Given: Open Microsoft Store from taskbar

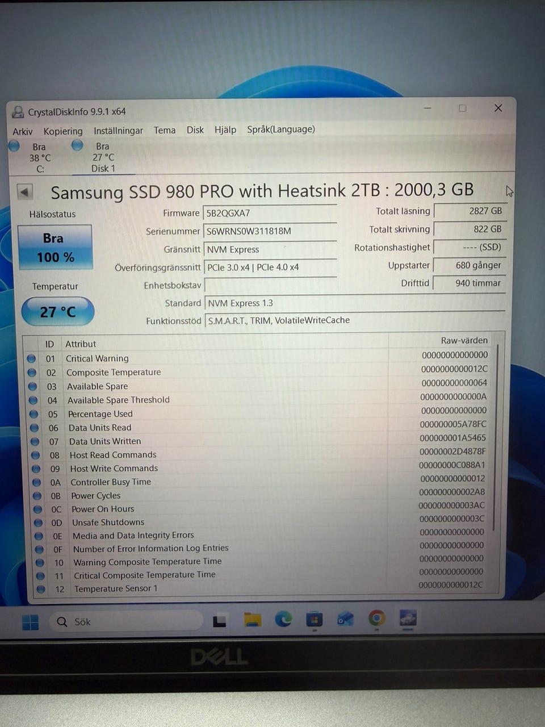Looking at the screenshot, I should 314,619.
